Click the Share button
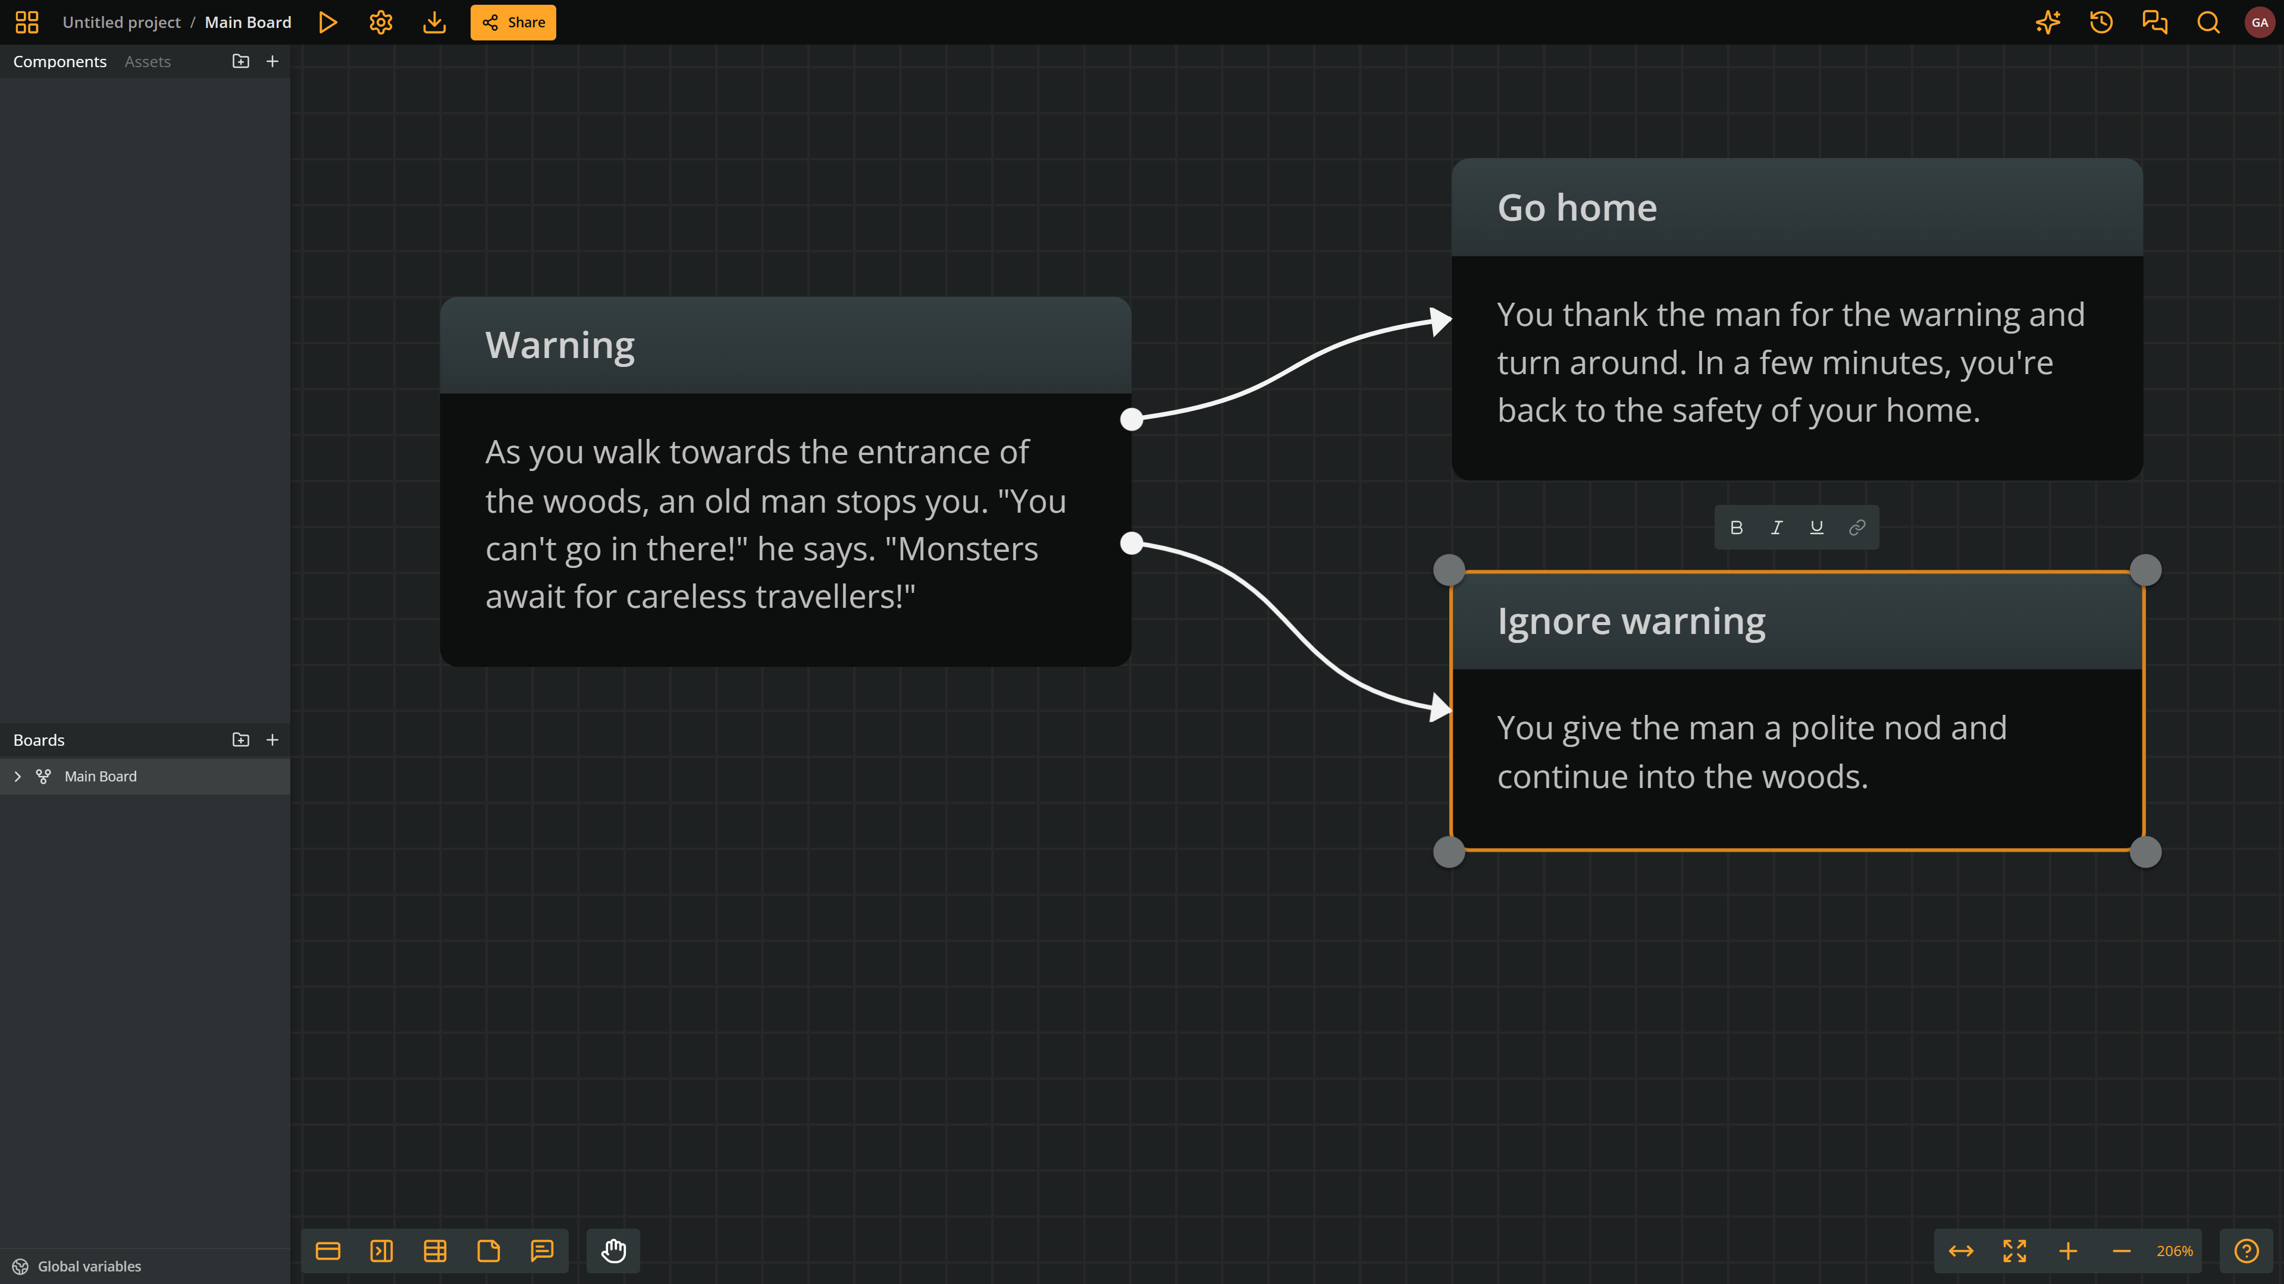Viewport: 2284px width, 1284px height. [x=512, y=22]
